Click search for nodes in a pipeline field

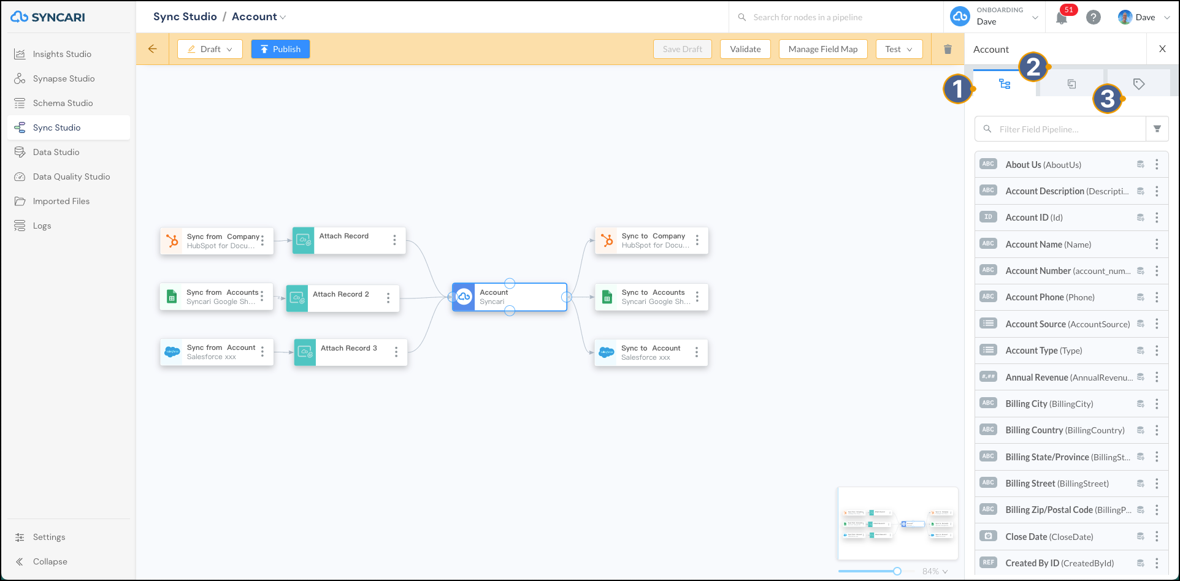tap(837, 17)
